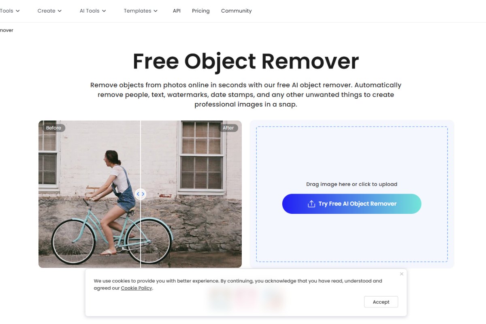Click the Free Object Remover heading
486x324 pixels.
(246, 61)
